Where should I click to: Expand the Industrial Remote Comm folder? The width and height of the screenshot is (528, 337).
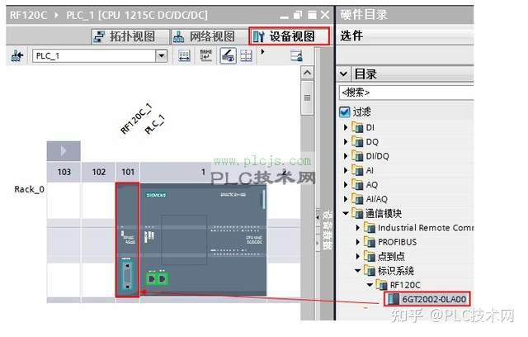pos(357,228)
